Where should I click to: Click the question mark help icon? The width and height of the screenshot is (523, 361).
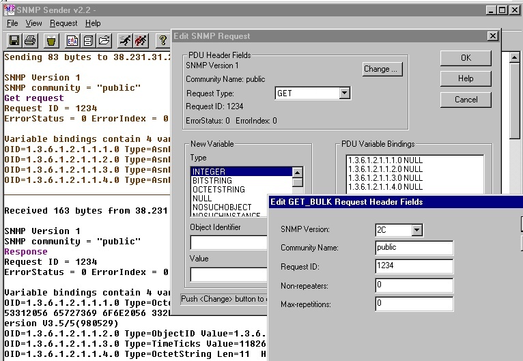click(163, 41)
